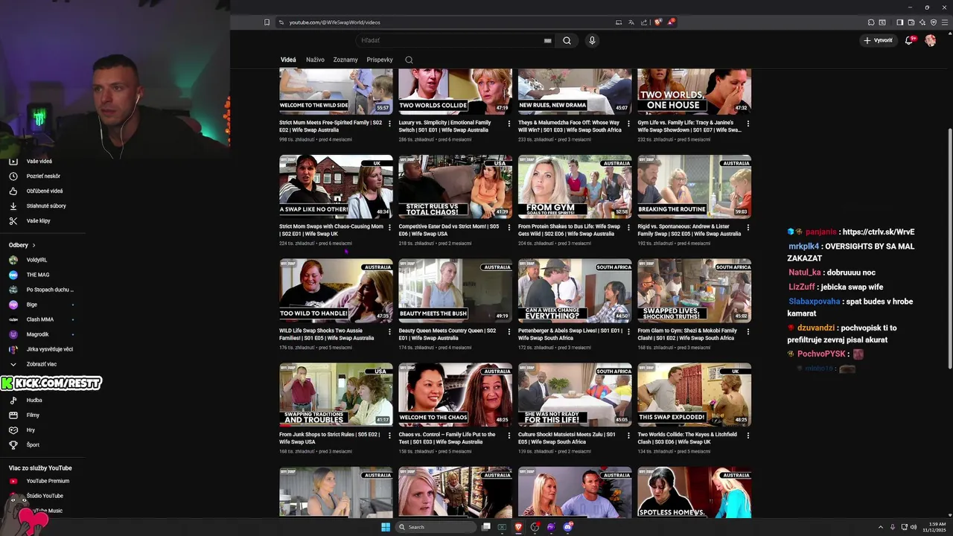This screenshot has height=536, width=953.
Task: Click the taskbar volume speaker icon
Action: 913,527
